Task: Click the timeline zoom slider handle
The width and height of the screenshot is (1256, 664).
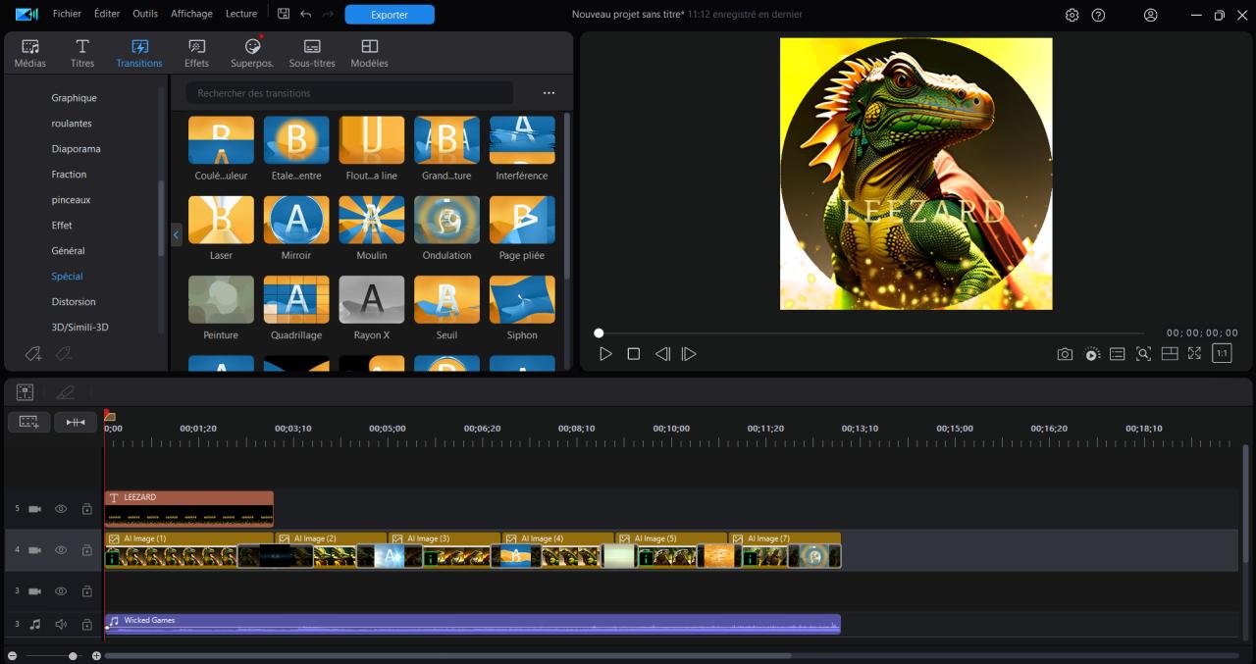Action: pyautogui.click(x=73, y=655)
